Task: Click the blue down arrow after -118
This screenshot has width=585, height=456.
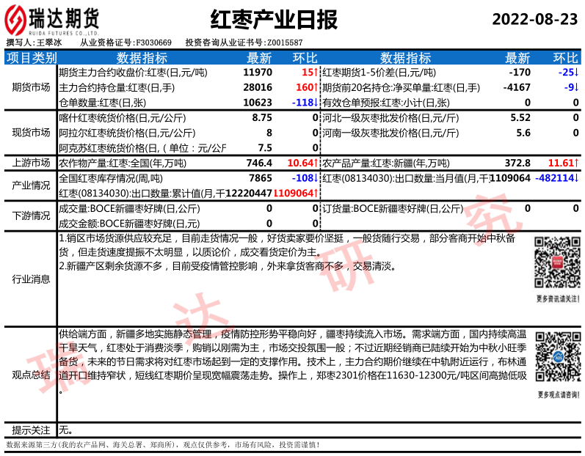Action: coord(316,103)
